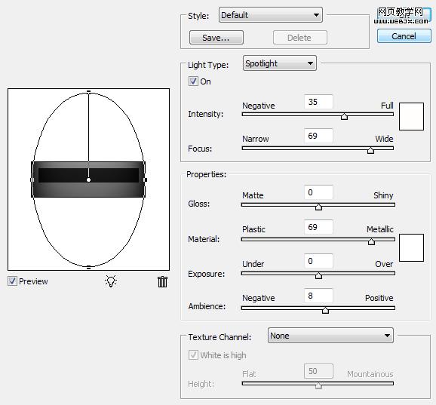This screenshot has height=405, width=436.
Task: Click the Material slider handle
Action: [371, 241]
